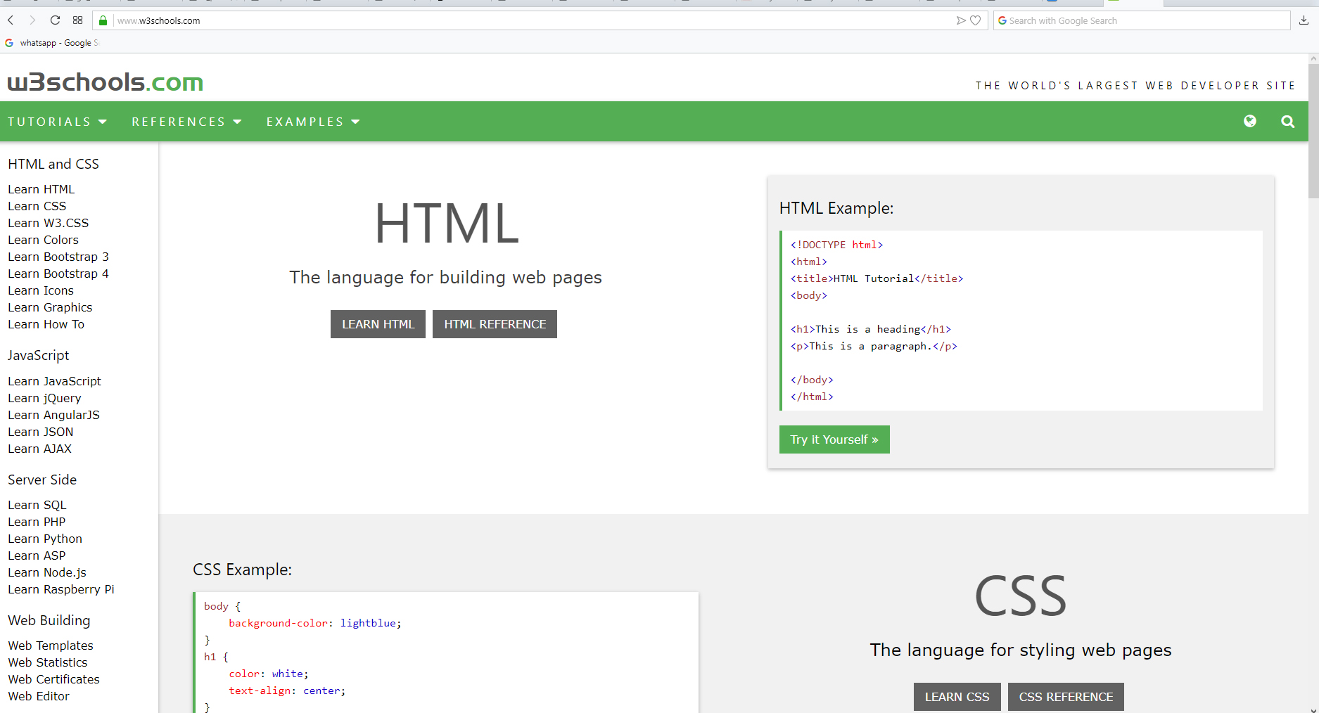Open the HTML Reference button

click(495, 324)
